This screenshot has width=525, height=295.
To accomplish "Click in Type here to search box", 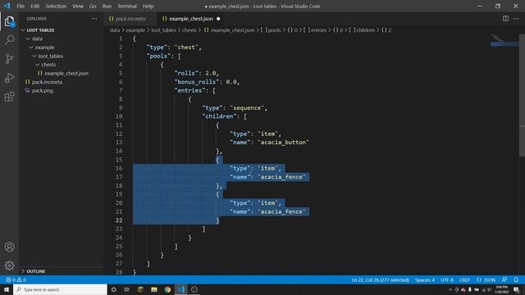I will point(60,289).
